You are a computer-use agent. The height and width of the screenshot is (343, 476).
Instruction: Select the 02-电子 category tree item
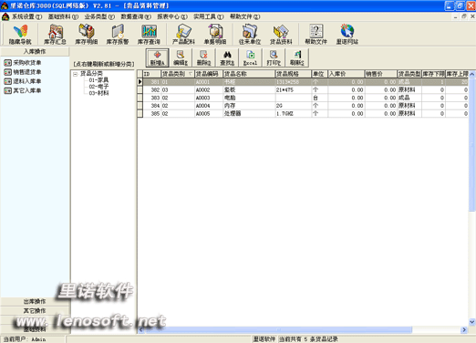(x=98, y=87)
